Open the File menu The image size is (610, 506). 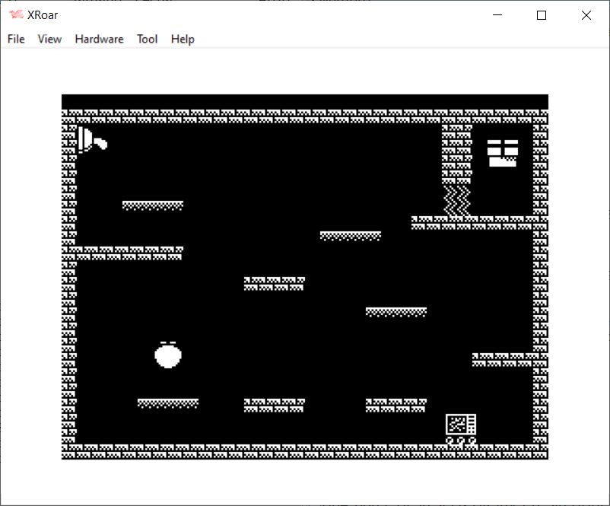(16, 39)
